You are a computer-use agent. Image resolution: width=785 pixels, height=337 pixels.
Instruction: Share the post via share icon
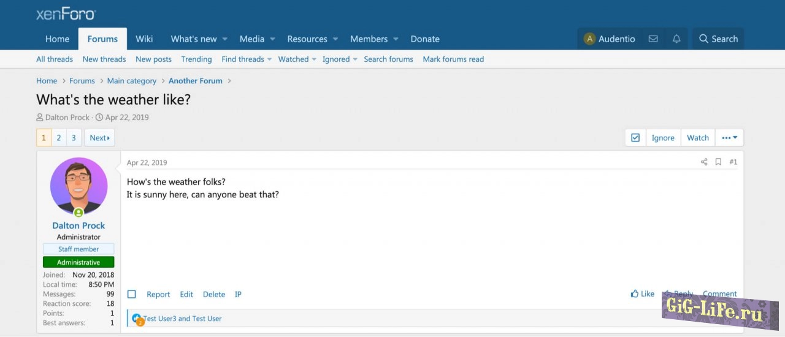point(704,162)
